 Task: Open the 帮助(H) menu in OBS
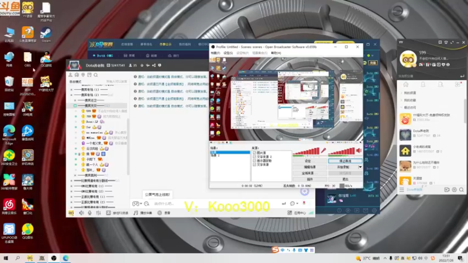[x=276, y=53]
